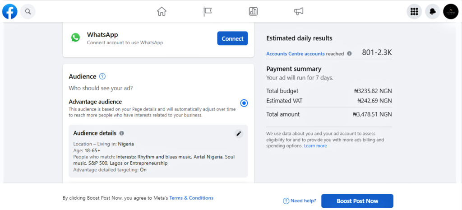Click the Estimated daily results heading
The height and width of the screenshot is (210, 462).
click(300, 38)
